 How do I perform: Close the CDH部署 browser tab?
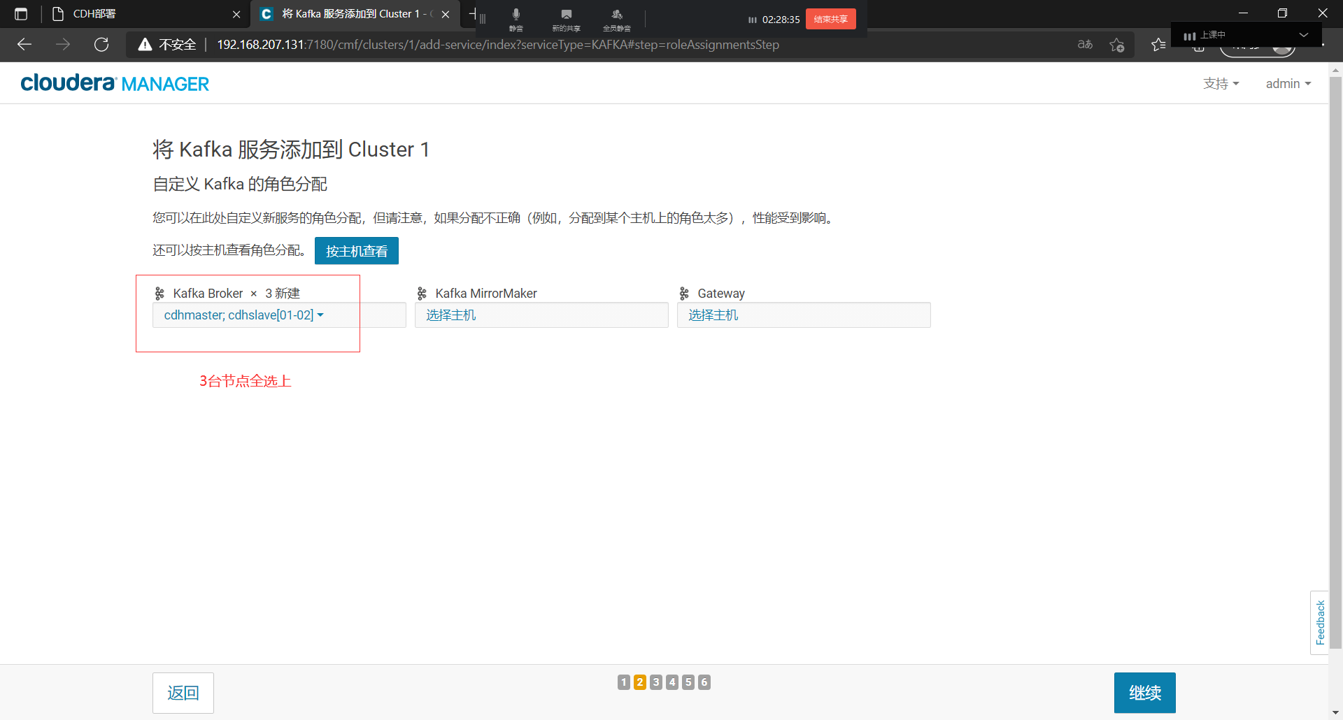236,14
